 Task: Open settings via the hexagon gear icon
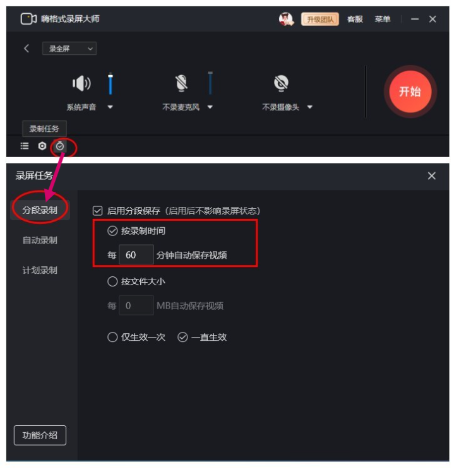(42, 146)
